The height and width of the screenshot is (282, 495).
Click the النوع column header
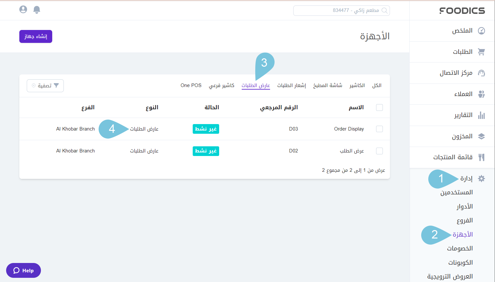tap(152, 107)
